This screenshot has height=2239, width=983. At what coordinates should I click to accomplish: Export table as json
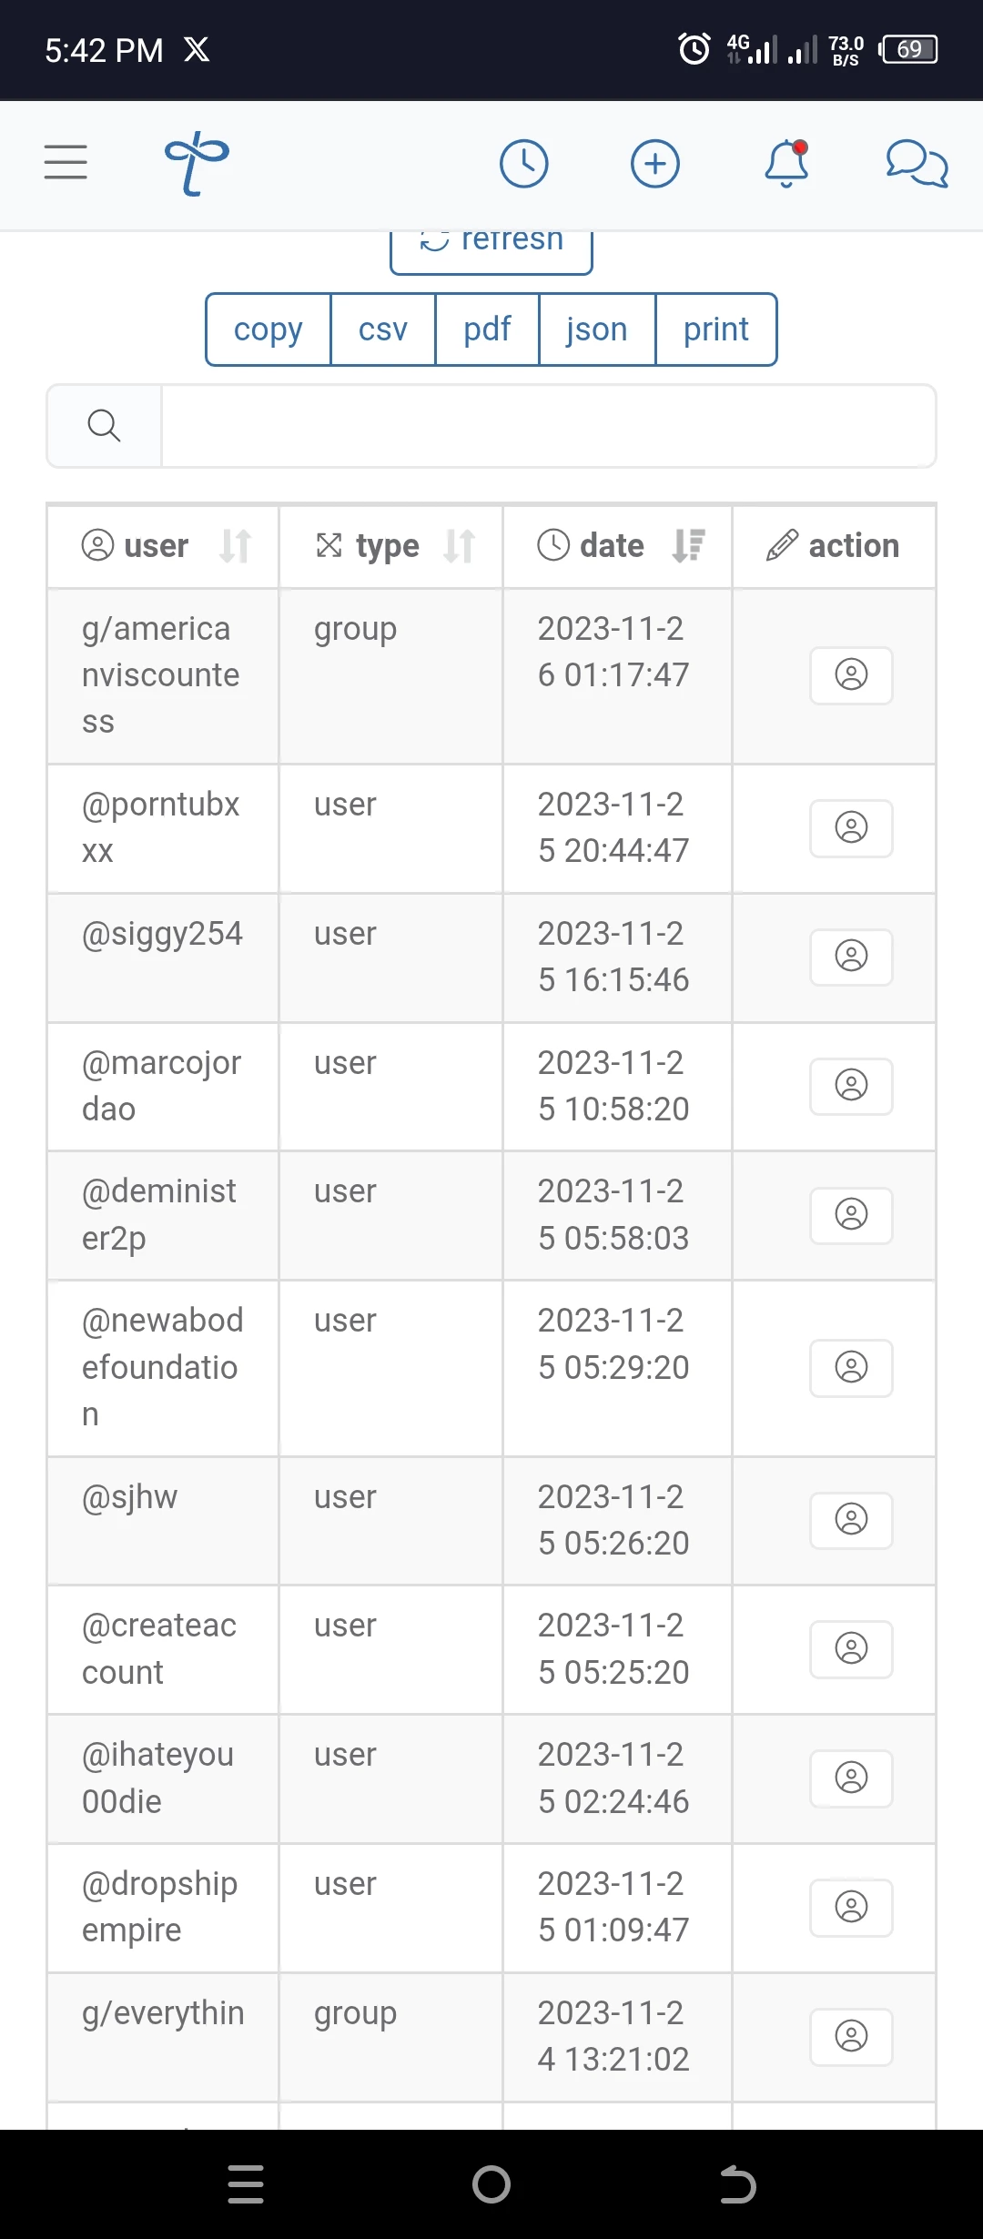597,329
